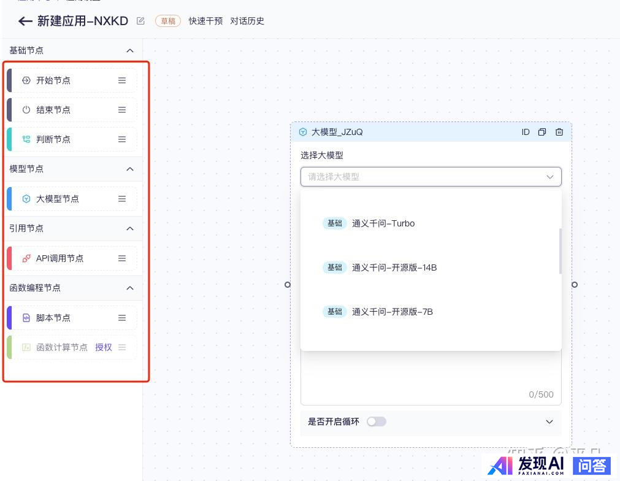The image size is (620, 481).
Task: Open 对话历史 tab
Action: tap(247, 21)
